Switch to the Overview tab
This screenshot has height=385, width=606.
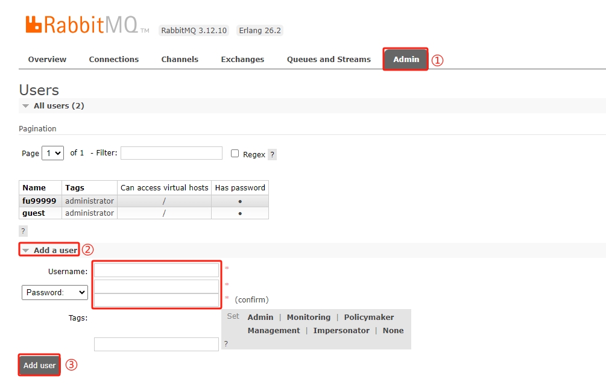pyautogui.click(x=47, y=60)
